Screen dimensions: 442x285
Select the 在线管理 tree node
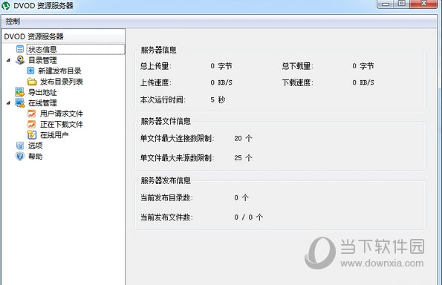pos(42,102)
